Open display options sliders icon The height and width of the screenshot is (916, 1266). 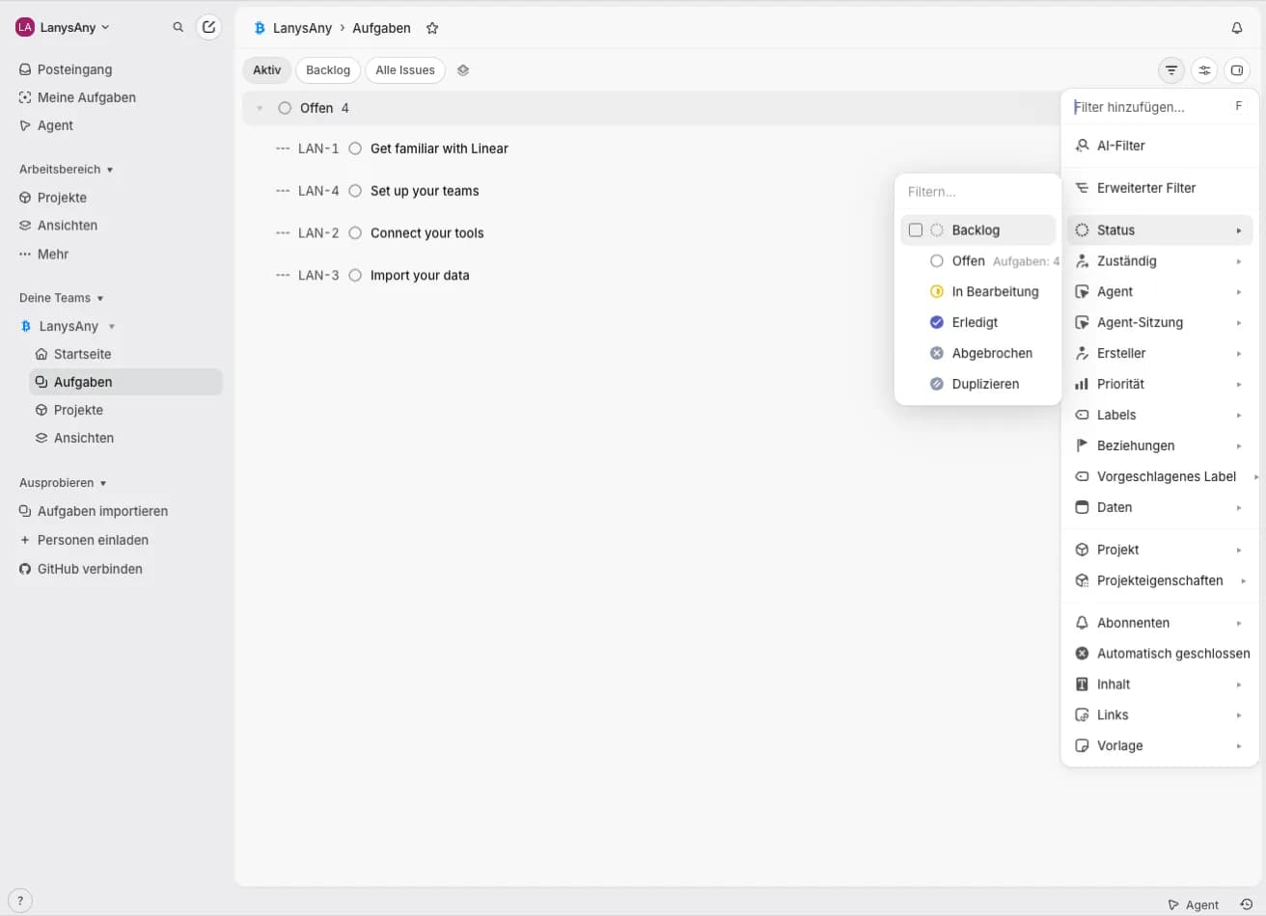pos(1204,70)
